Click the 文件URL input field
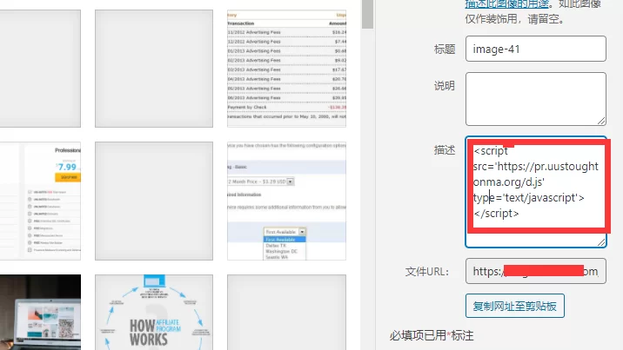This screenshot has width=623, height=350. 536,271
